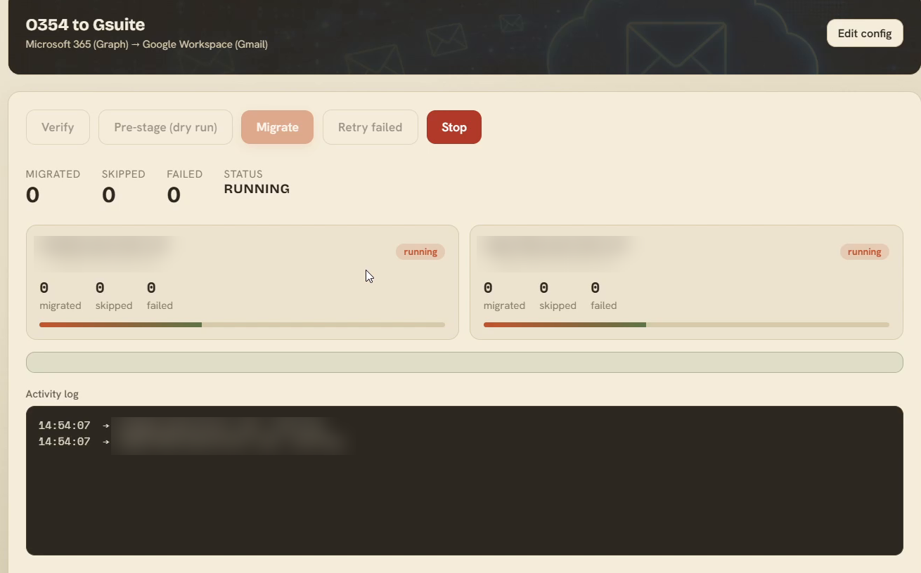This screenshot has width=921, height=573.
Task: Click the O354 to Gsuite title
Action: coord(85,25)
